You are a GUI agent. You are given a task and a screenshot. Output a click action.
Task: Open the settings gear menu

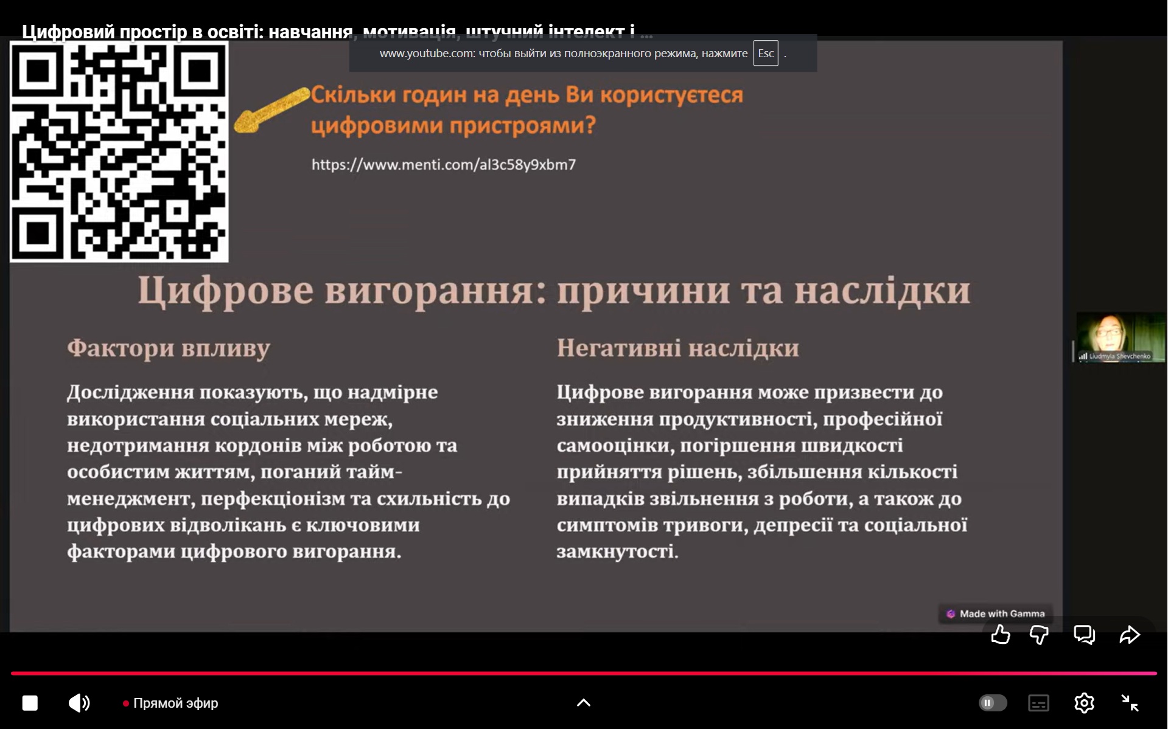(x=1084, y=703)
